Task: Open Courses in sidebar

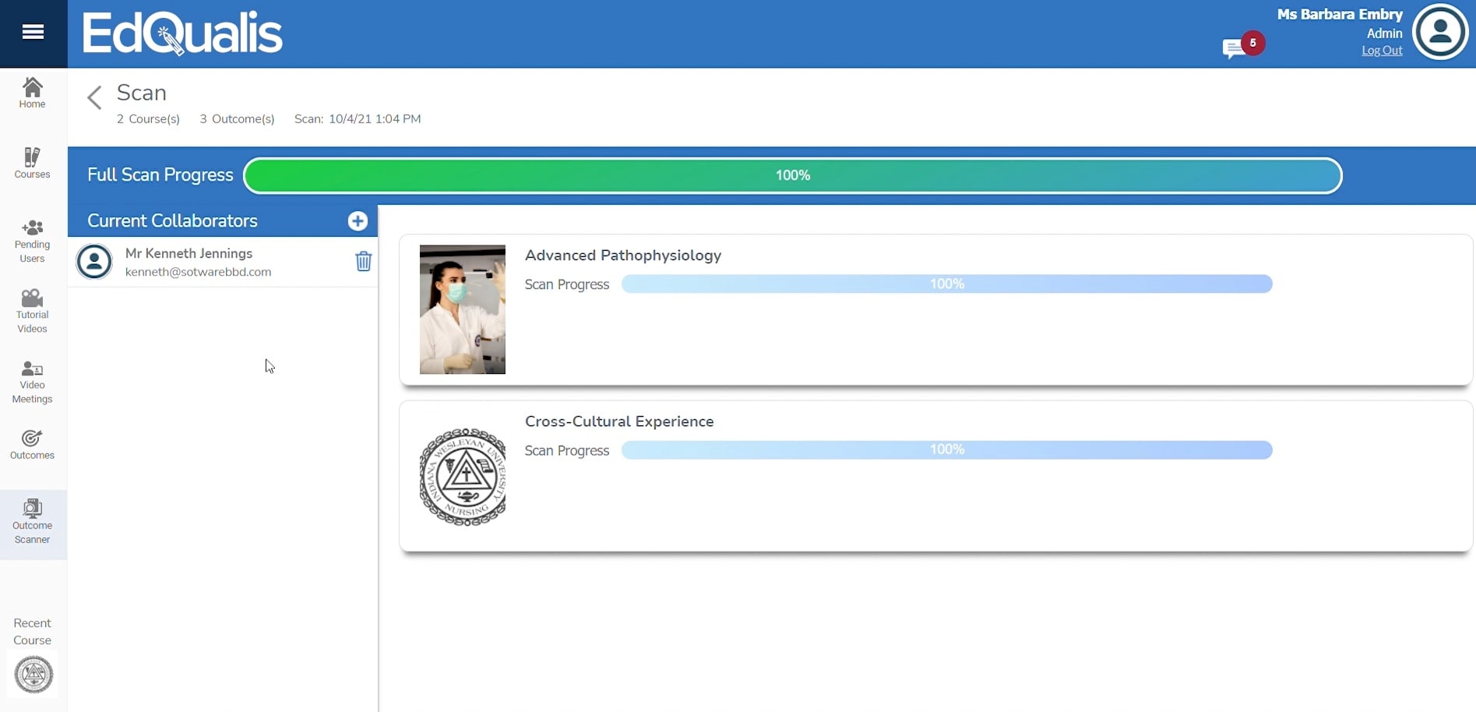Action: coord(33,163)
